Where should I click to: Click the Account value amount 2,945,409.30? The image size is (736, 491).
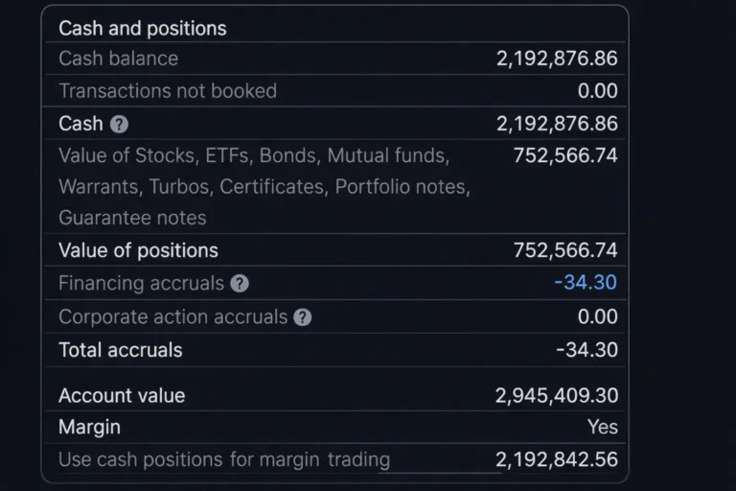(x=557, y=395)
